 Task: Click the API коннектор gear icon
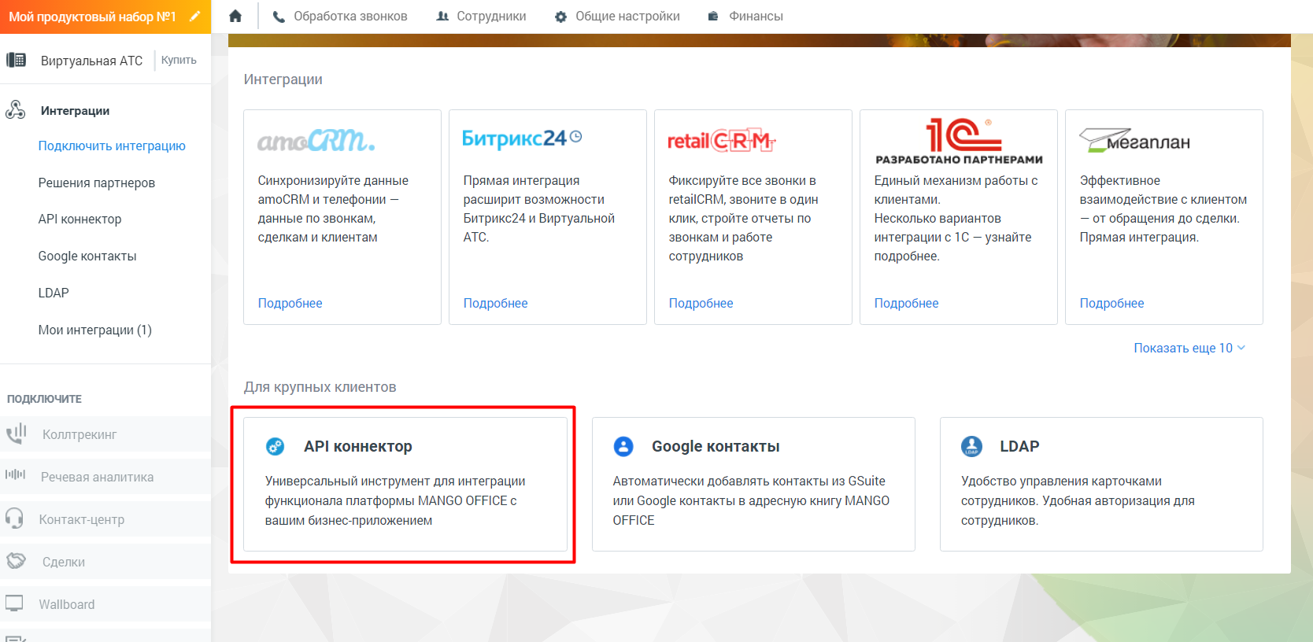[x=276, y=447]
